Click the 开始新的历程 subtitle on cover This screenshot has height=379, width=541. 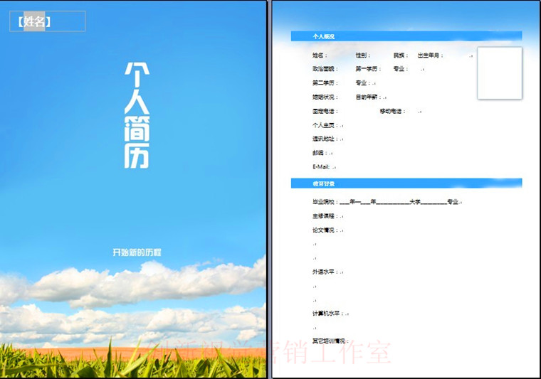[x=137, y=252]
